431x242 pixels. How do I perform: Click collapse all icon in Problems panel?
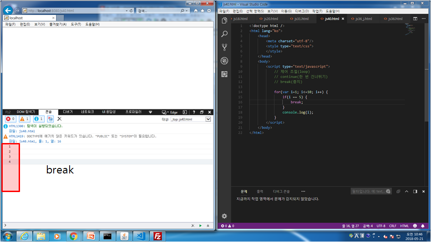[x=398, y=191]
